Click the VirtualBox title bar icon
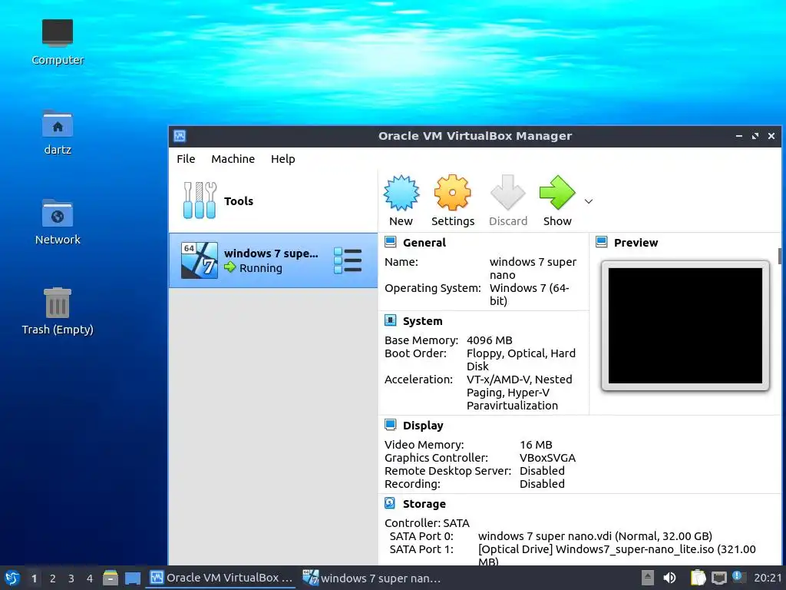The width and height of the screenshot is (786, 590). tap(180, 136)
